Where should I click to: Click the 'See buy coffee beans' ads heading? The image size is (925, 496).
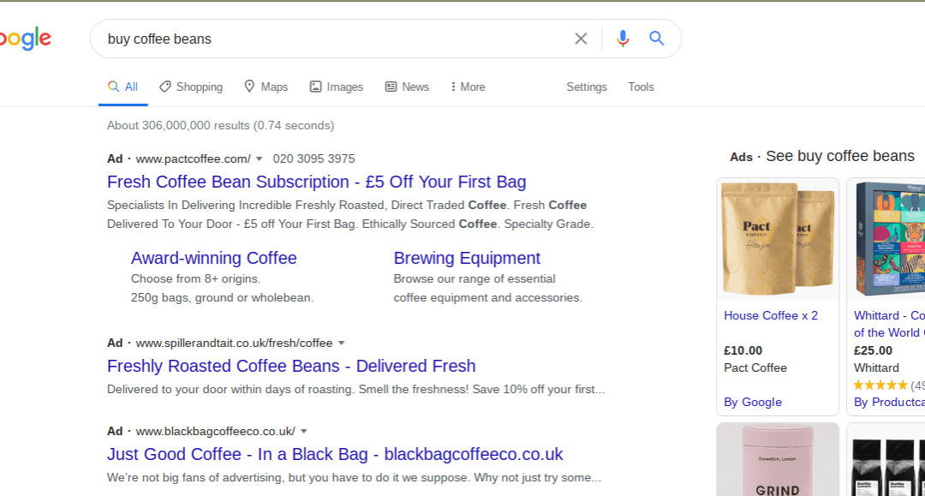pyautogui.click(x=840, y=156)
